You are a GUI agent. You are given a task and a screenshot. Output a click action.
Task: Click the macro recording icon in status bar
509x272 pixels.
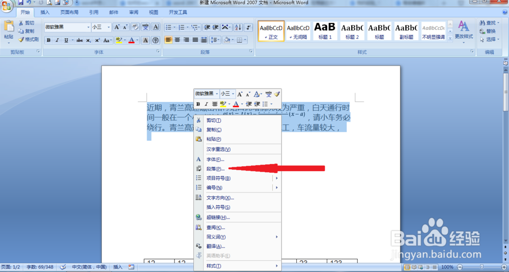[131, 267]
